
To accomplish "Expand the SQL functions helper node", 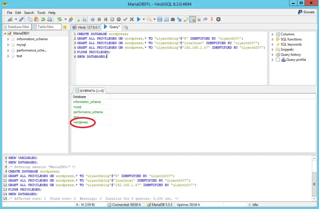I will (273, 39).
